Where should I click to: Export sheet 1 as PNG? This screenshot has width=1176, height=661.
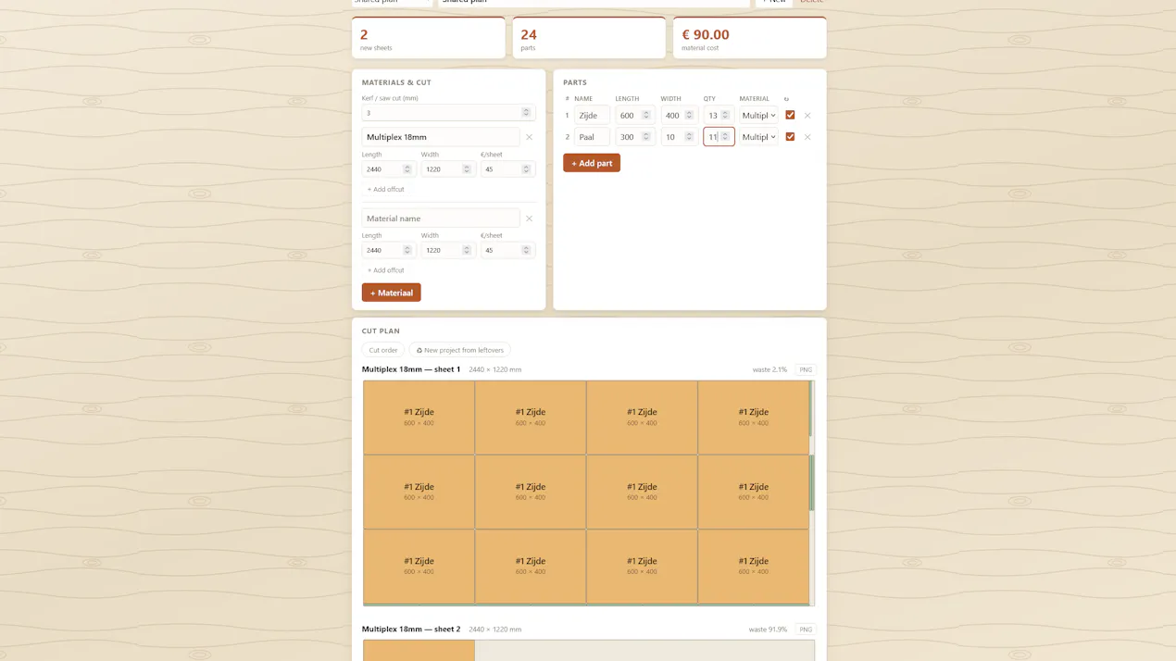(x=806, y=369)
